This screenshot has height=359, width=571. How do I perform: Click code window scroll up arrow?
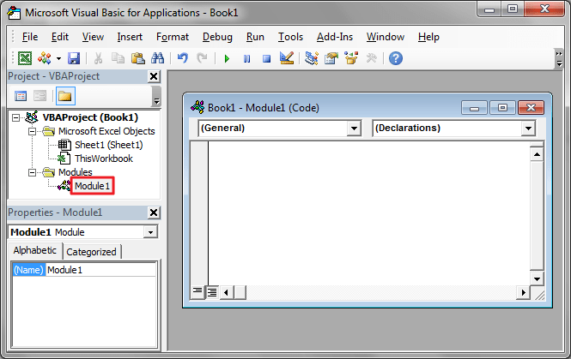point(537,154)
